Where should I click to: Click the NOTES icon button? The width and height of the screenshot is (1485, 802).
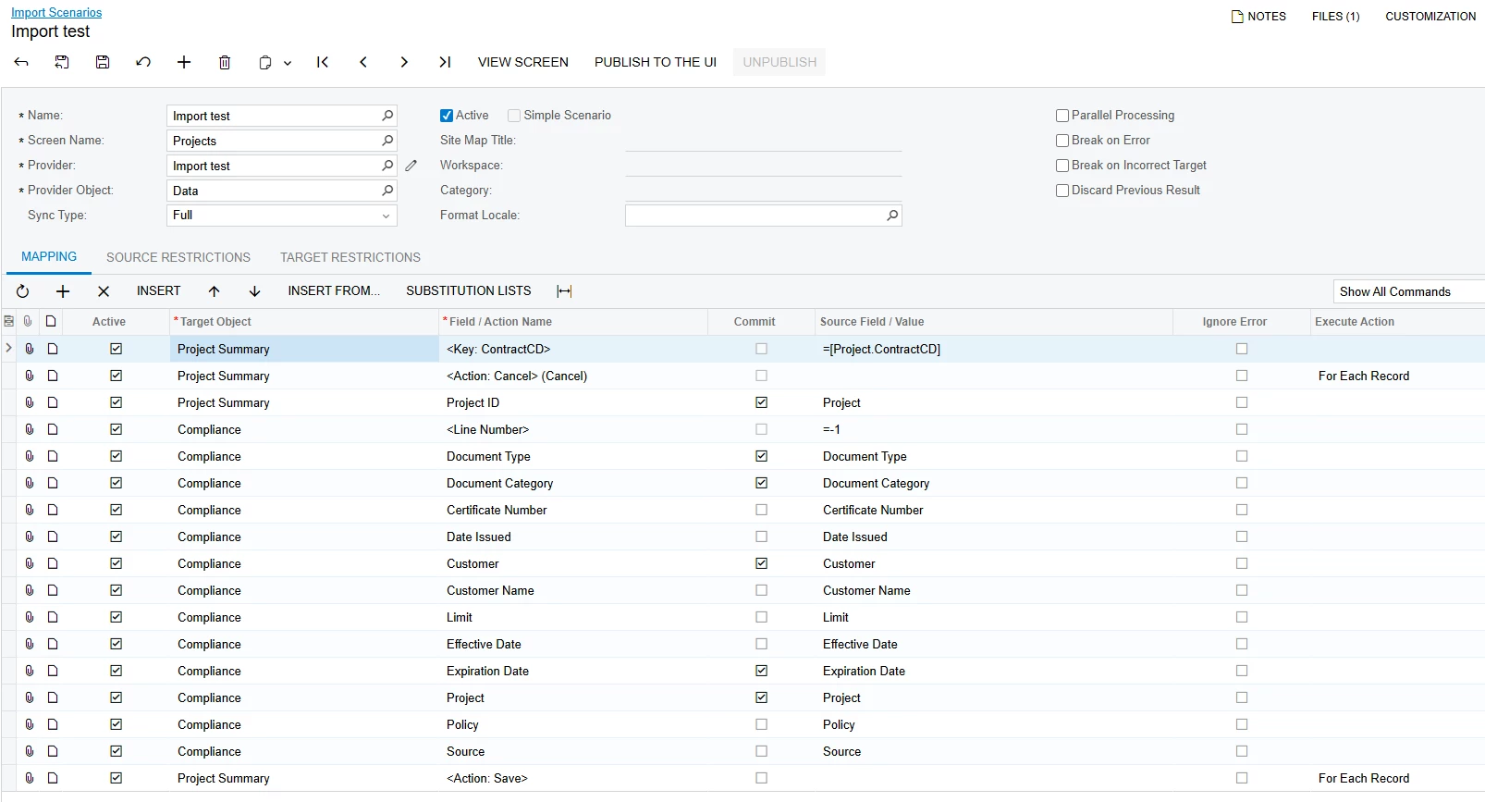(1258, 17)
